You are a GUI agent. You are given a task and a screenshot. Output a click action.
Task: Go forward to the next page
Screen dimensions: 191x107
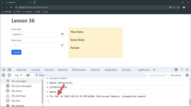tap(7, 7)
